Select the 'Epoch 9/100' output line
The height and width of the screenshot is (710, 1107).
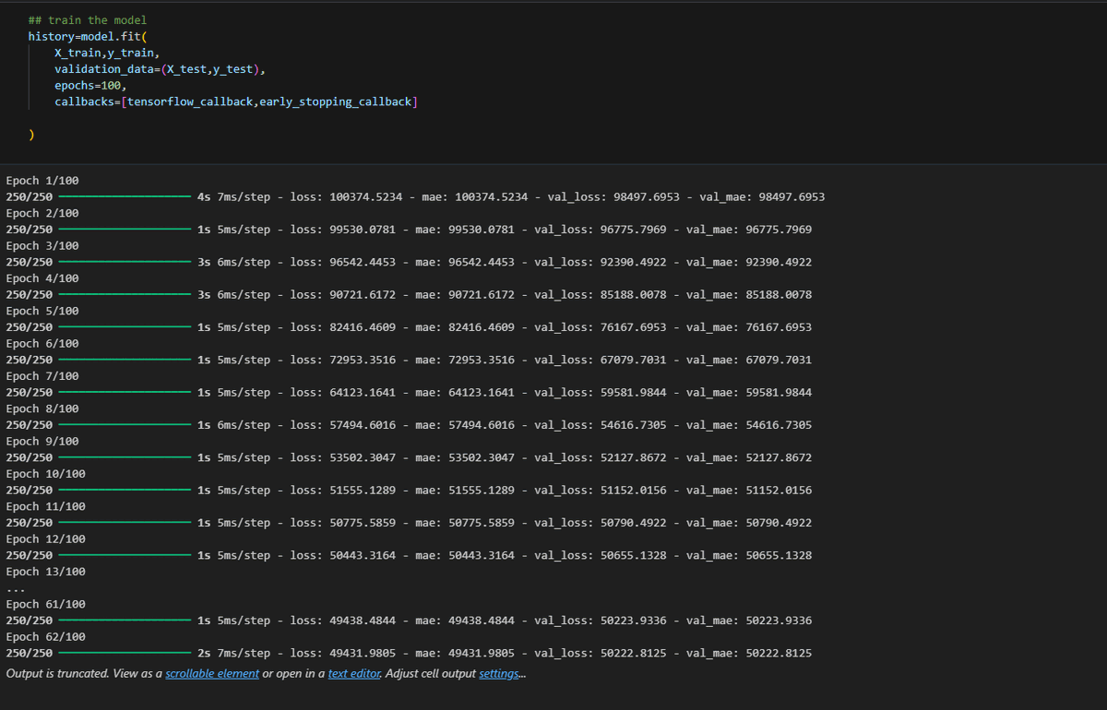(42, 442)
